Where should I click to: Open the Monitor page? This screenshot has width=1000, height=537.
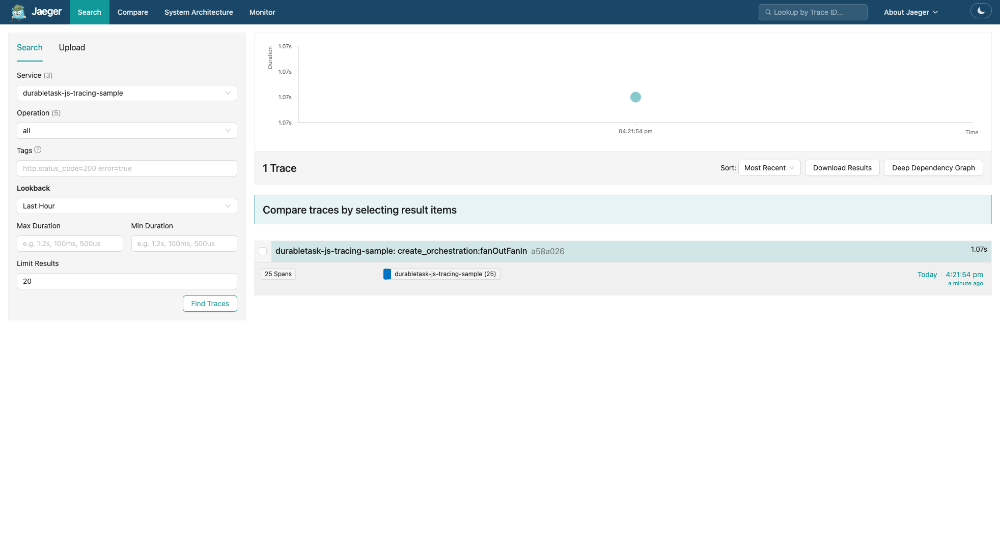(262, 12)
